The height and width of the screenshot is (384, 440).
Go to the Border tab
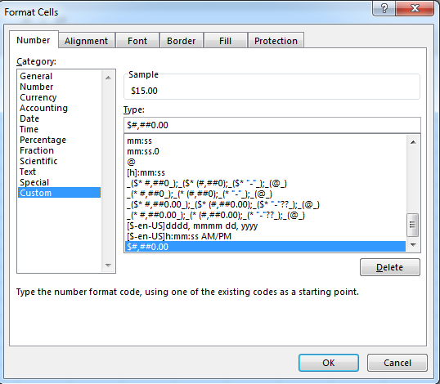point(182,41)
